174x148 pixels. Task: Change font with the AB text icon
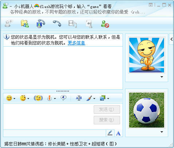[x=79, y=98]
